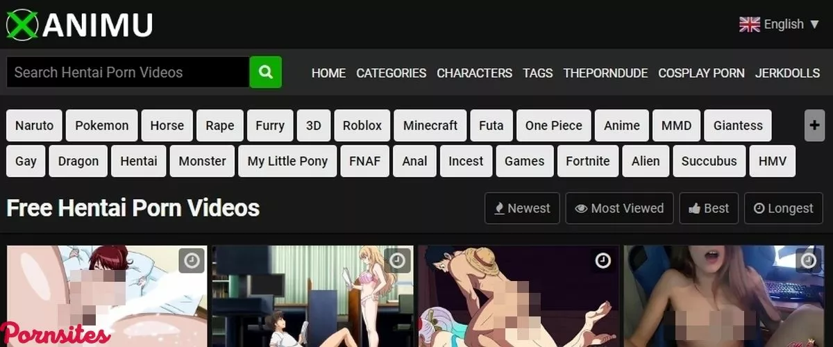Select the Naruto tag
The width and height of the screenshot is (833, 347).
point(35,126)
